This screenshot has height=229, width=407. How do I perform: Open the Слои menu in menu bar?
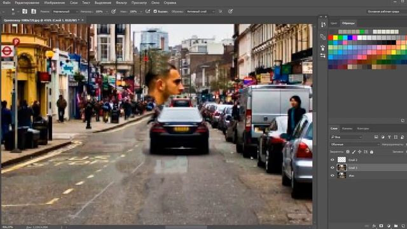pyautogui.click(x=74, y=3)
